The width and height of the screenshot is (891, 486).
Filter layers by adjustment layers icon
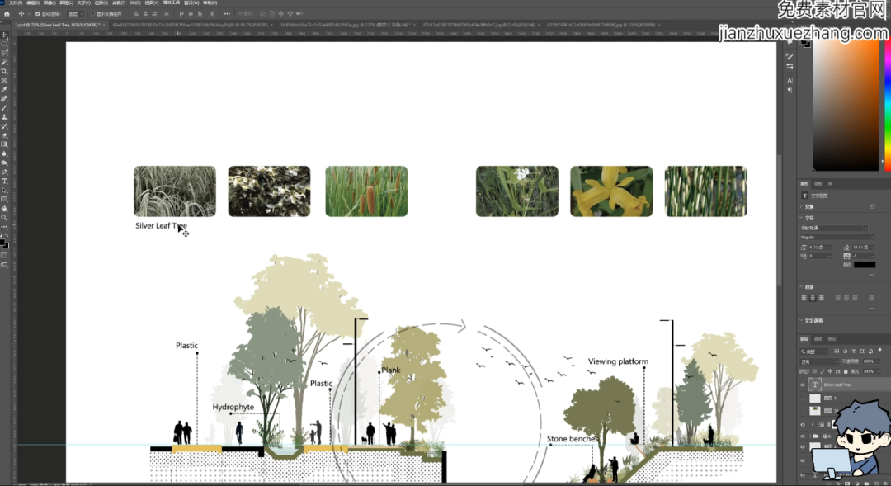845,352
